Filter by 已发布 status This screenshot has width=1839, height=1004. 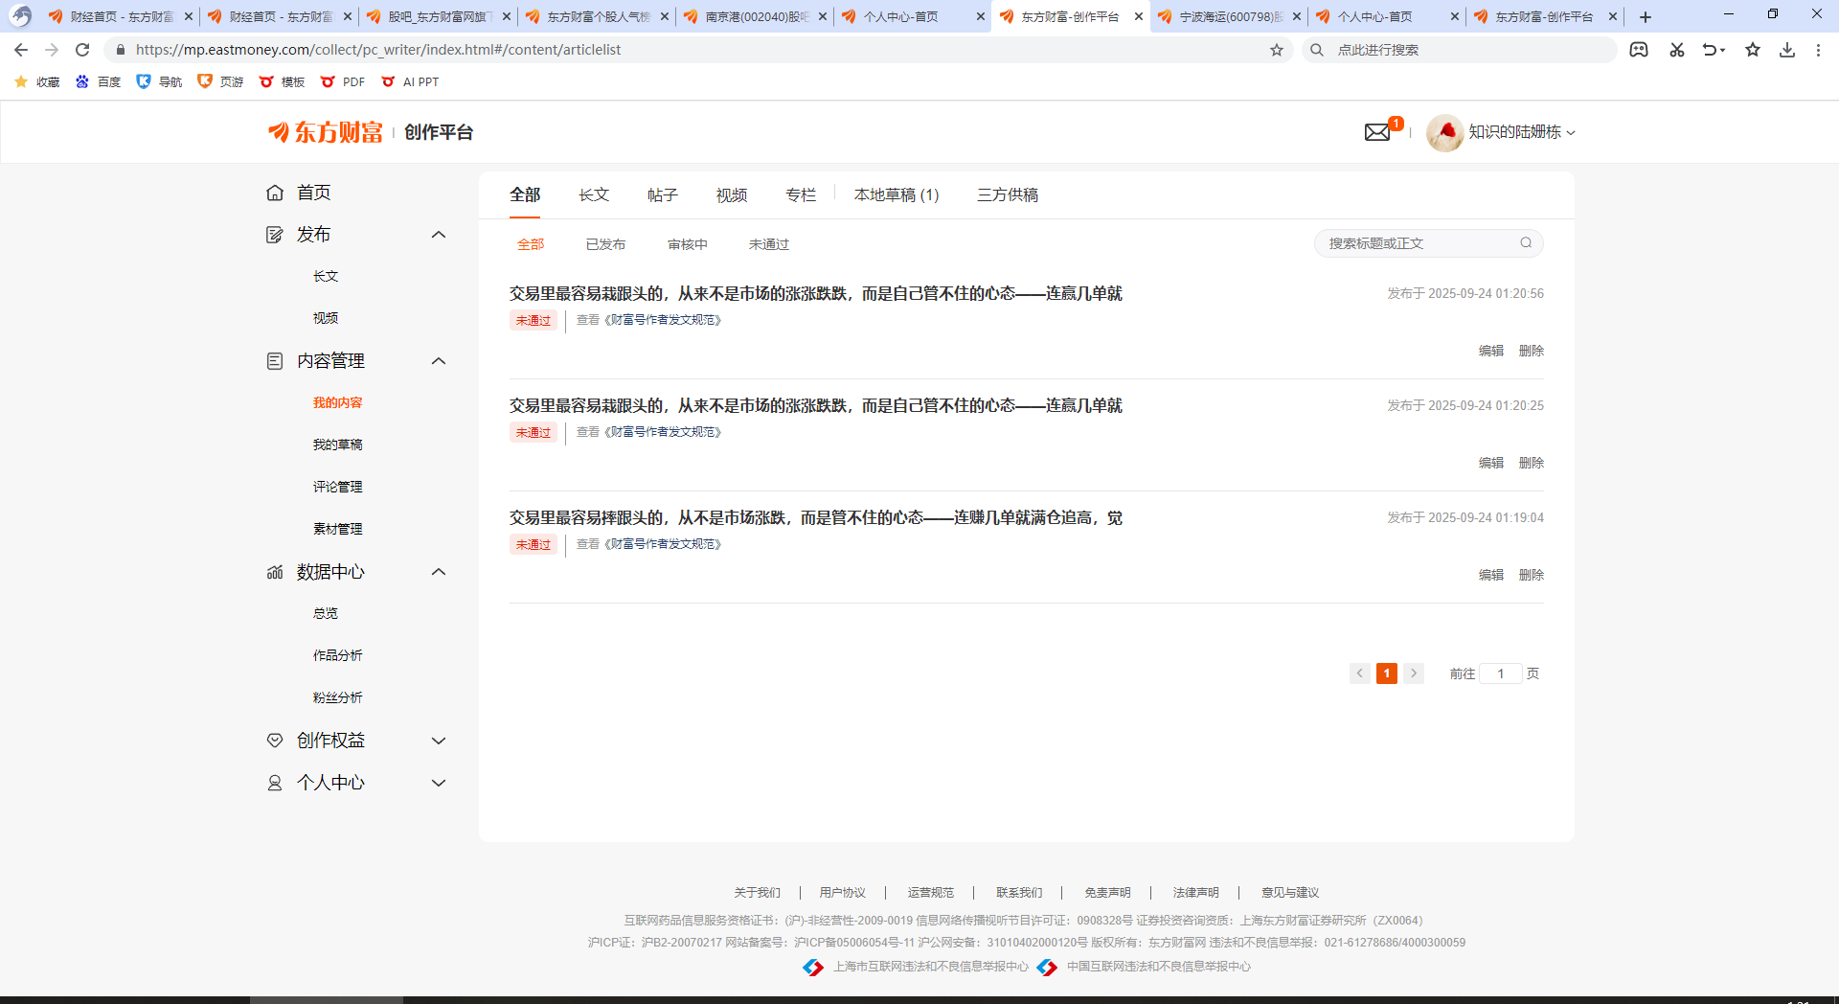[605, 244]
